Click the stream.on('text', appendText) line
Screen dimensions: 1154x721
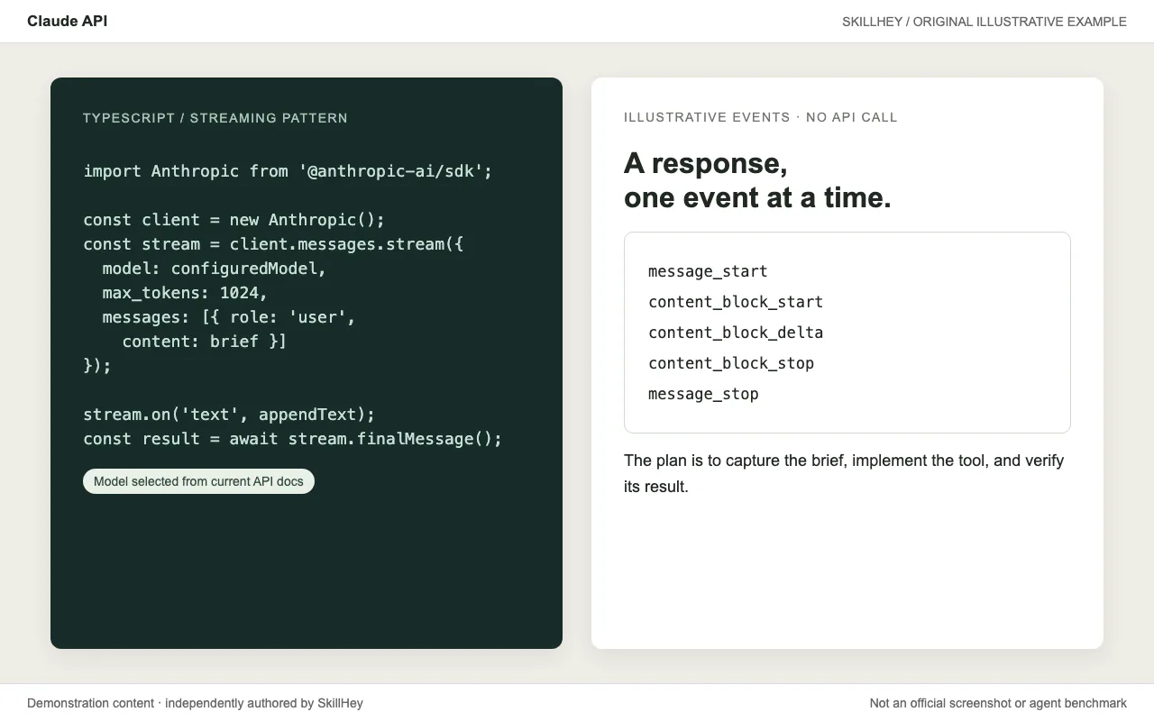coord(229,415)
